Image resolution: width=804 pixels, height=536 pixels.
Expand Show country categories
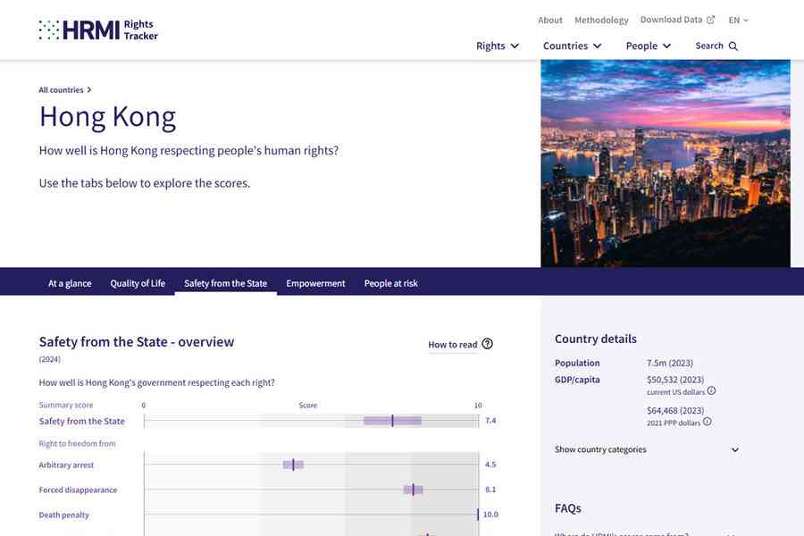coord(647,449)
